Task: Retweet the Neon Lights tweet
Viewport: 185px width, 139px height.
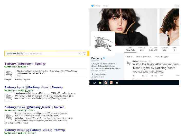Action: [143, 76]
